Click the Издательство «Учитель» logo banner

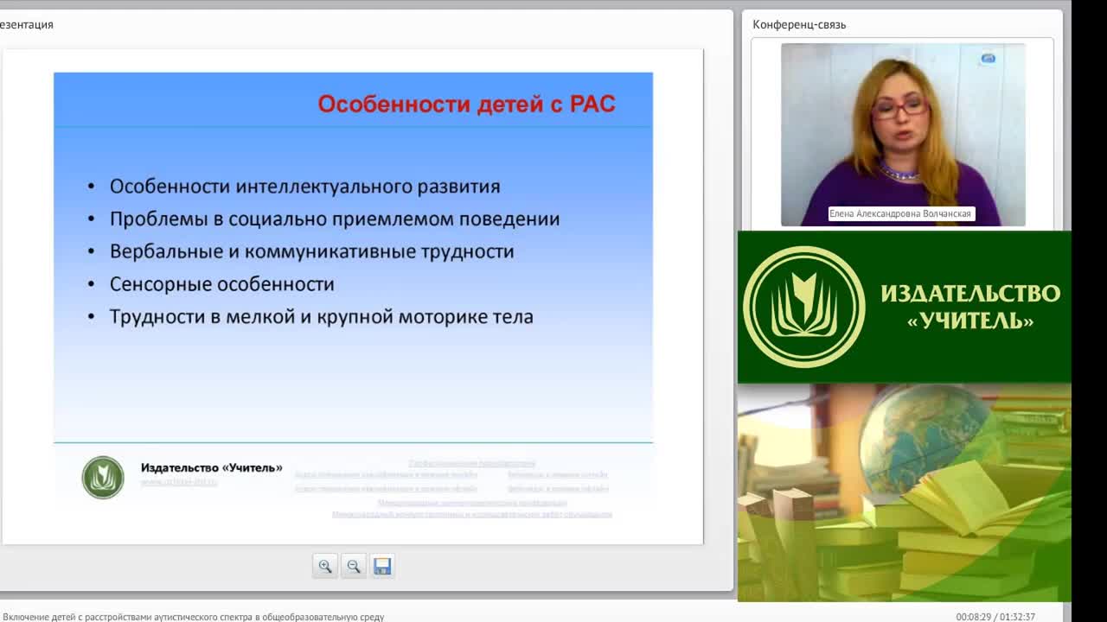pos(905,307)
